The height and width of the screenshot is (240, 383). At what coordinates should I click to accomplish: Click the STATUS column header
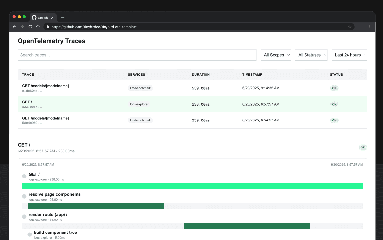pyautogui.click(x=336, y=75)
